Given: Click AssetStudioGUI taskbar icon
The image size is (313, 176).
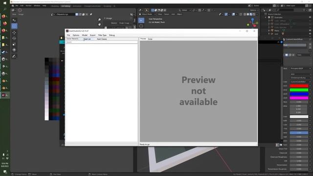Looking at the screenshot, I should 4,95.
